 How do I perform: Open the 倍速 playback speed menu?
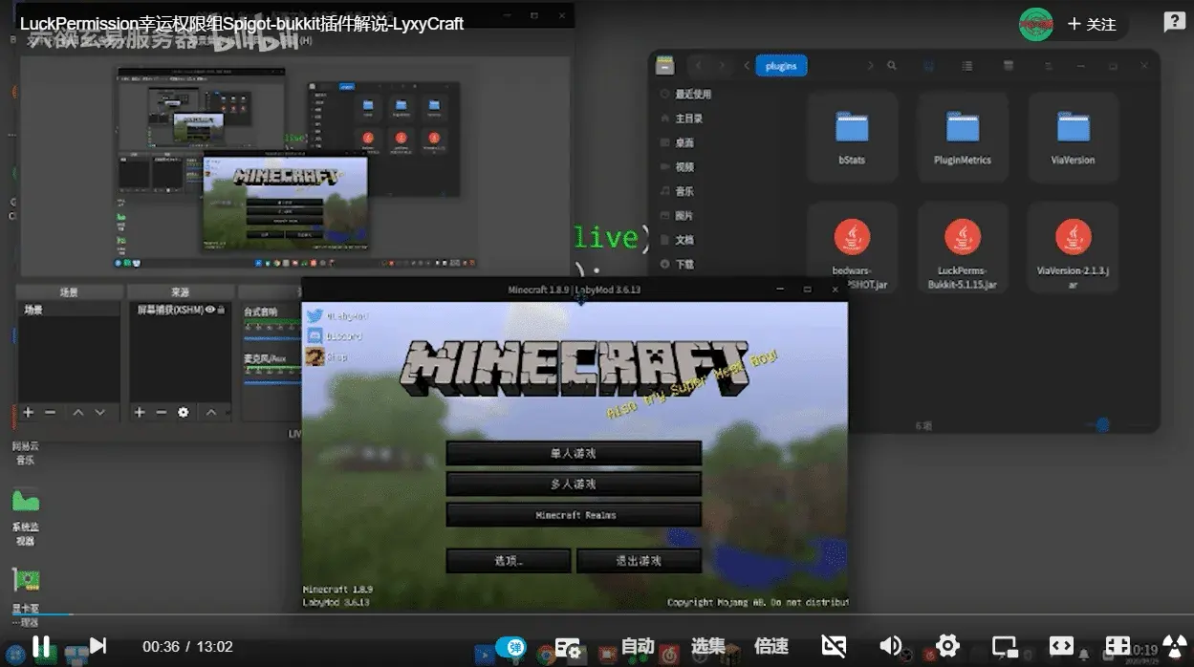coord(771,647)
